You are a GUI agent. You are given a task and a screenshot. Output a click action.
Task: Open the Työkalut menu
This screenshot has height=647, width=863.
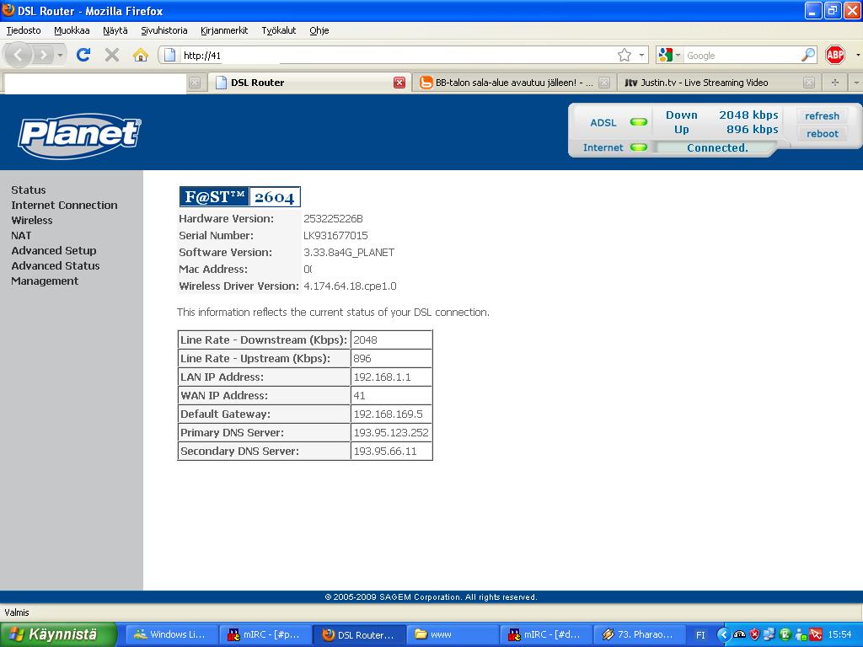[278, 30]
